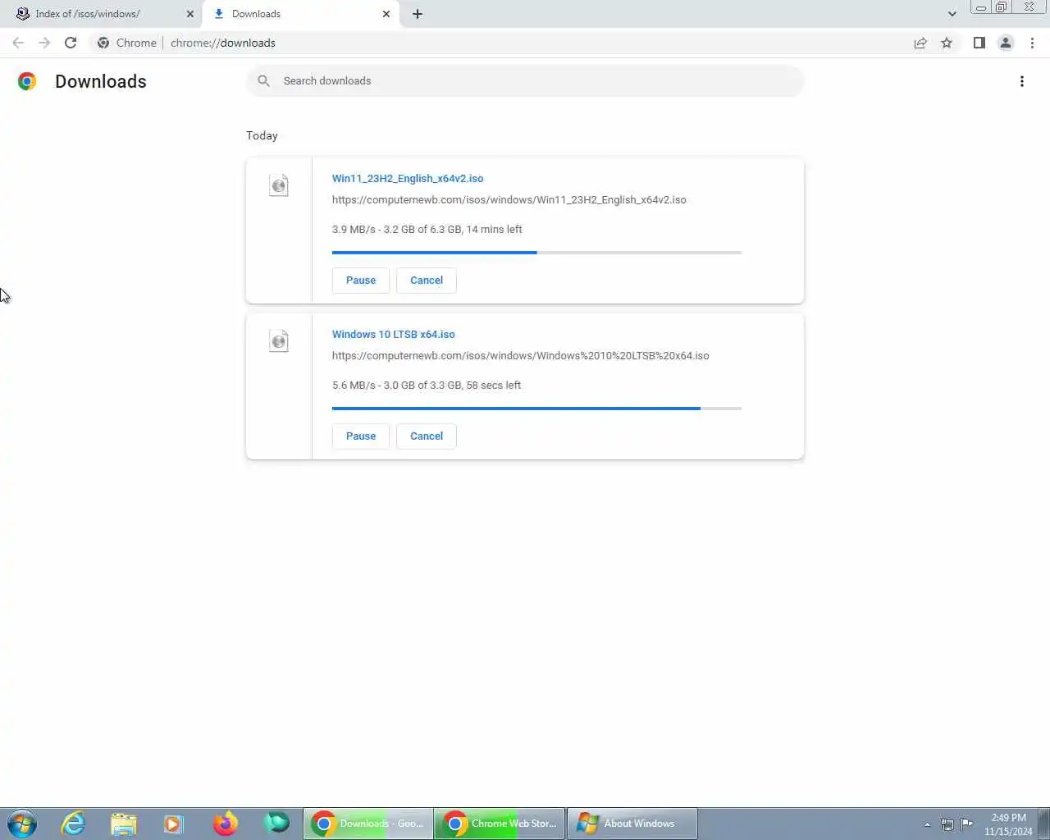Open Action Center flag icon
Viewport: 1050px width, 840px height.
tap(967, 824)
